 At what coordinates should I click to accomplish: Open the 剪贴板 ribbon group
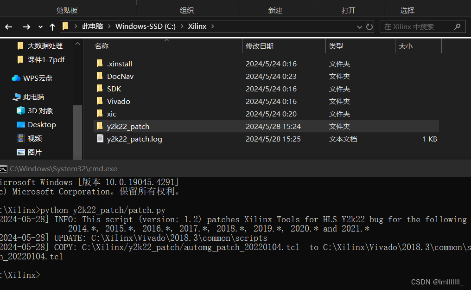tap(67, 11)
